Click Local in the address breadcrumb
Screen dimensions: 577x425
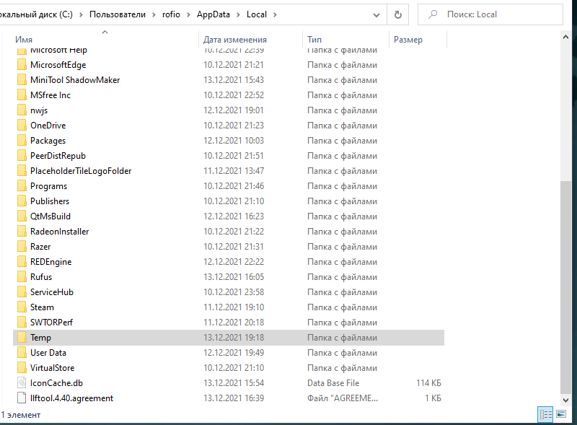coord(257,14)
